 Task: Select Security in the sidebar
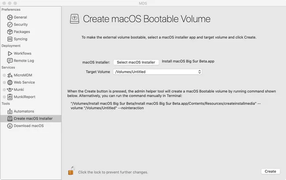pyautogui.click(x=21, y=25)
